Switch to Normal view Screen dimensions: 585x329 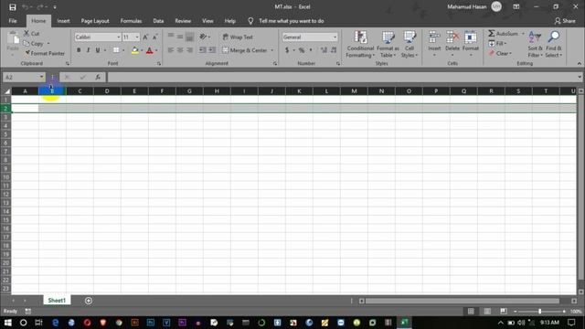tap(471, 311)
